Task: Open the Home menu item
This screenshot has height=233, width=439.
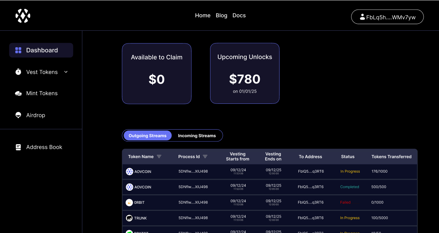Action: 203,15
